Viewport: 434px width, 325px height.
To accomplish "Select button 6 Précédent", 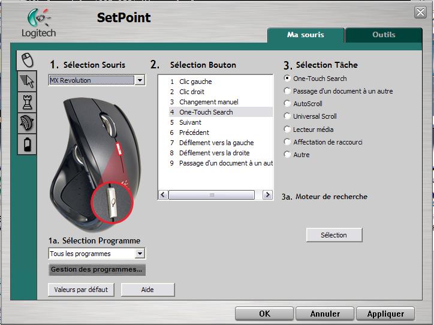I will pos(221,133).
